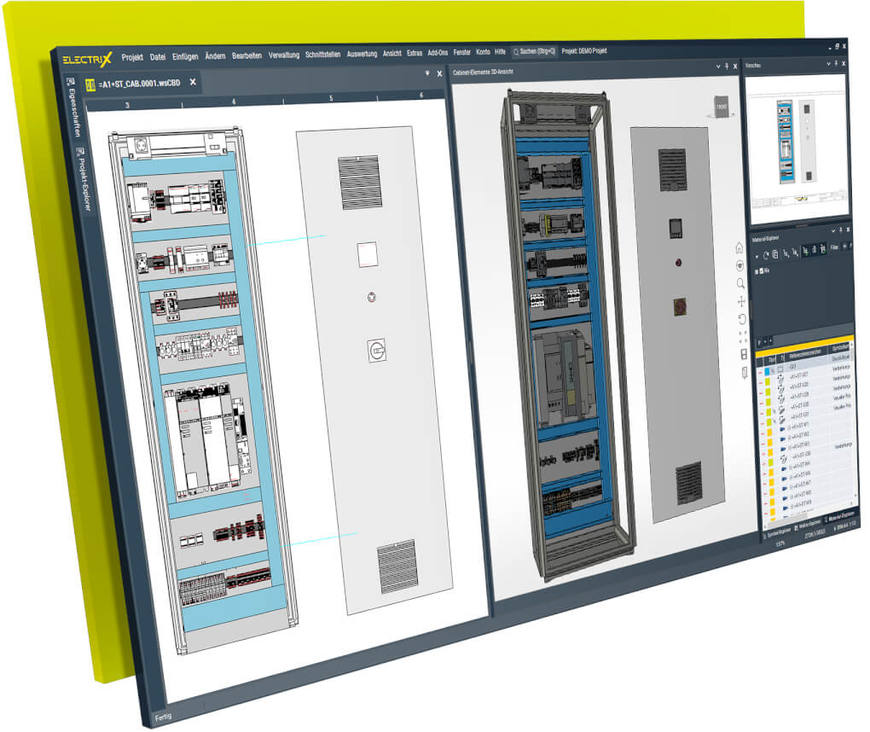This screenshot has height=732, width=870.
Task: Select the magnifier zoom tool in 3D view
Action: tap(739, 283)
